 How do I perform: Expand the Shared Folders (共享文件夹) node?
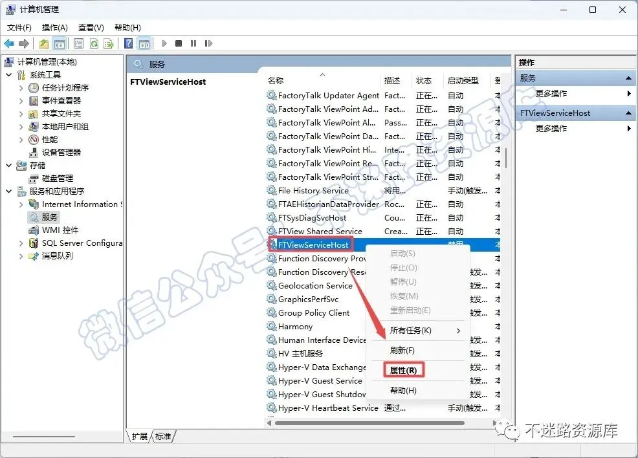(21, 113)
